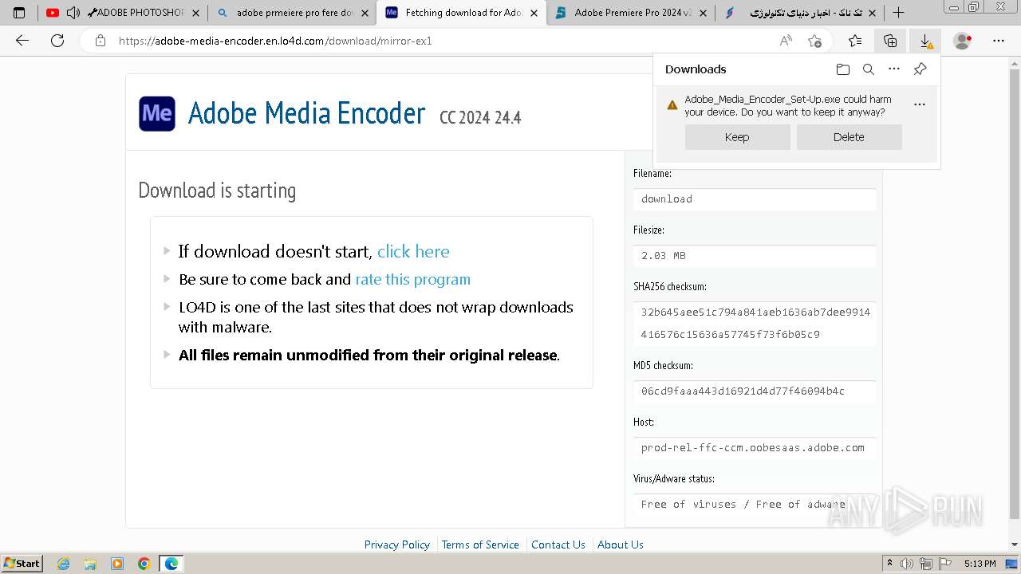Click the taskbar clock 5:13 PM
The width and height of the screenshot is (1021, 574).
tap(980, 564)
